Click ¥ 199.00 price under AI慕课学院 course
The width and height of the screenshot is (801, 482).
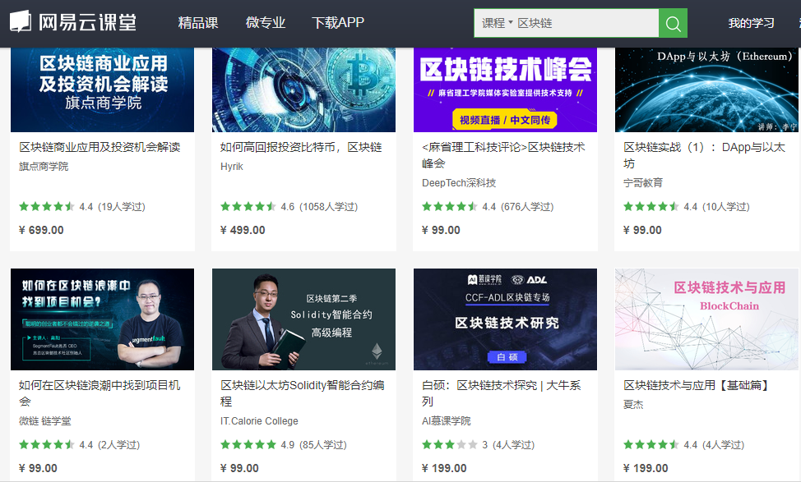tap(444, 468)
